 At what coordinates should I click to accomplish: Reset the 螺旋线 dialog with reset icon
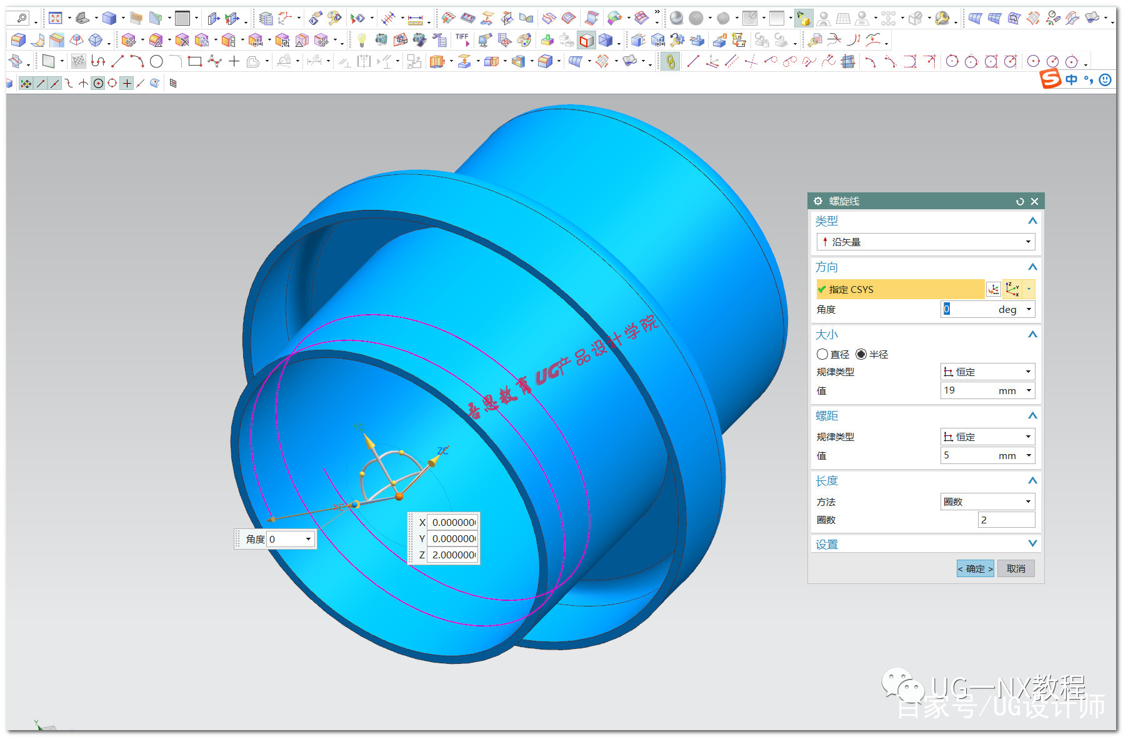click(x=1020, y=201)
